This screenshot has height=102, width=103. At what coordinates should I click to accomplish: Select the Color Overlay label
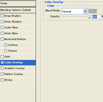[14, 63]
